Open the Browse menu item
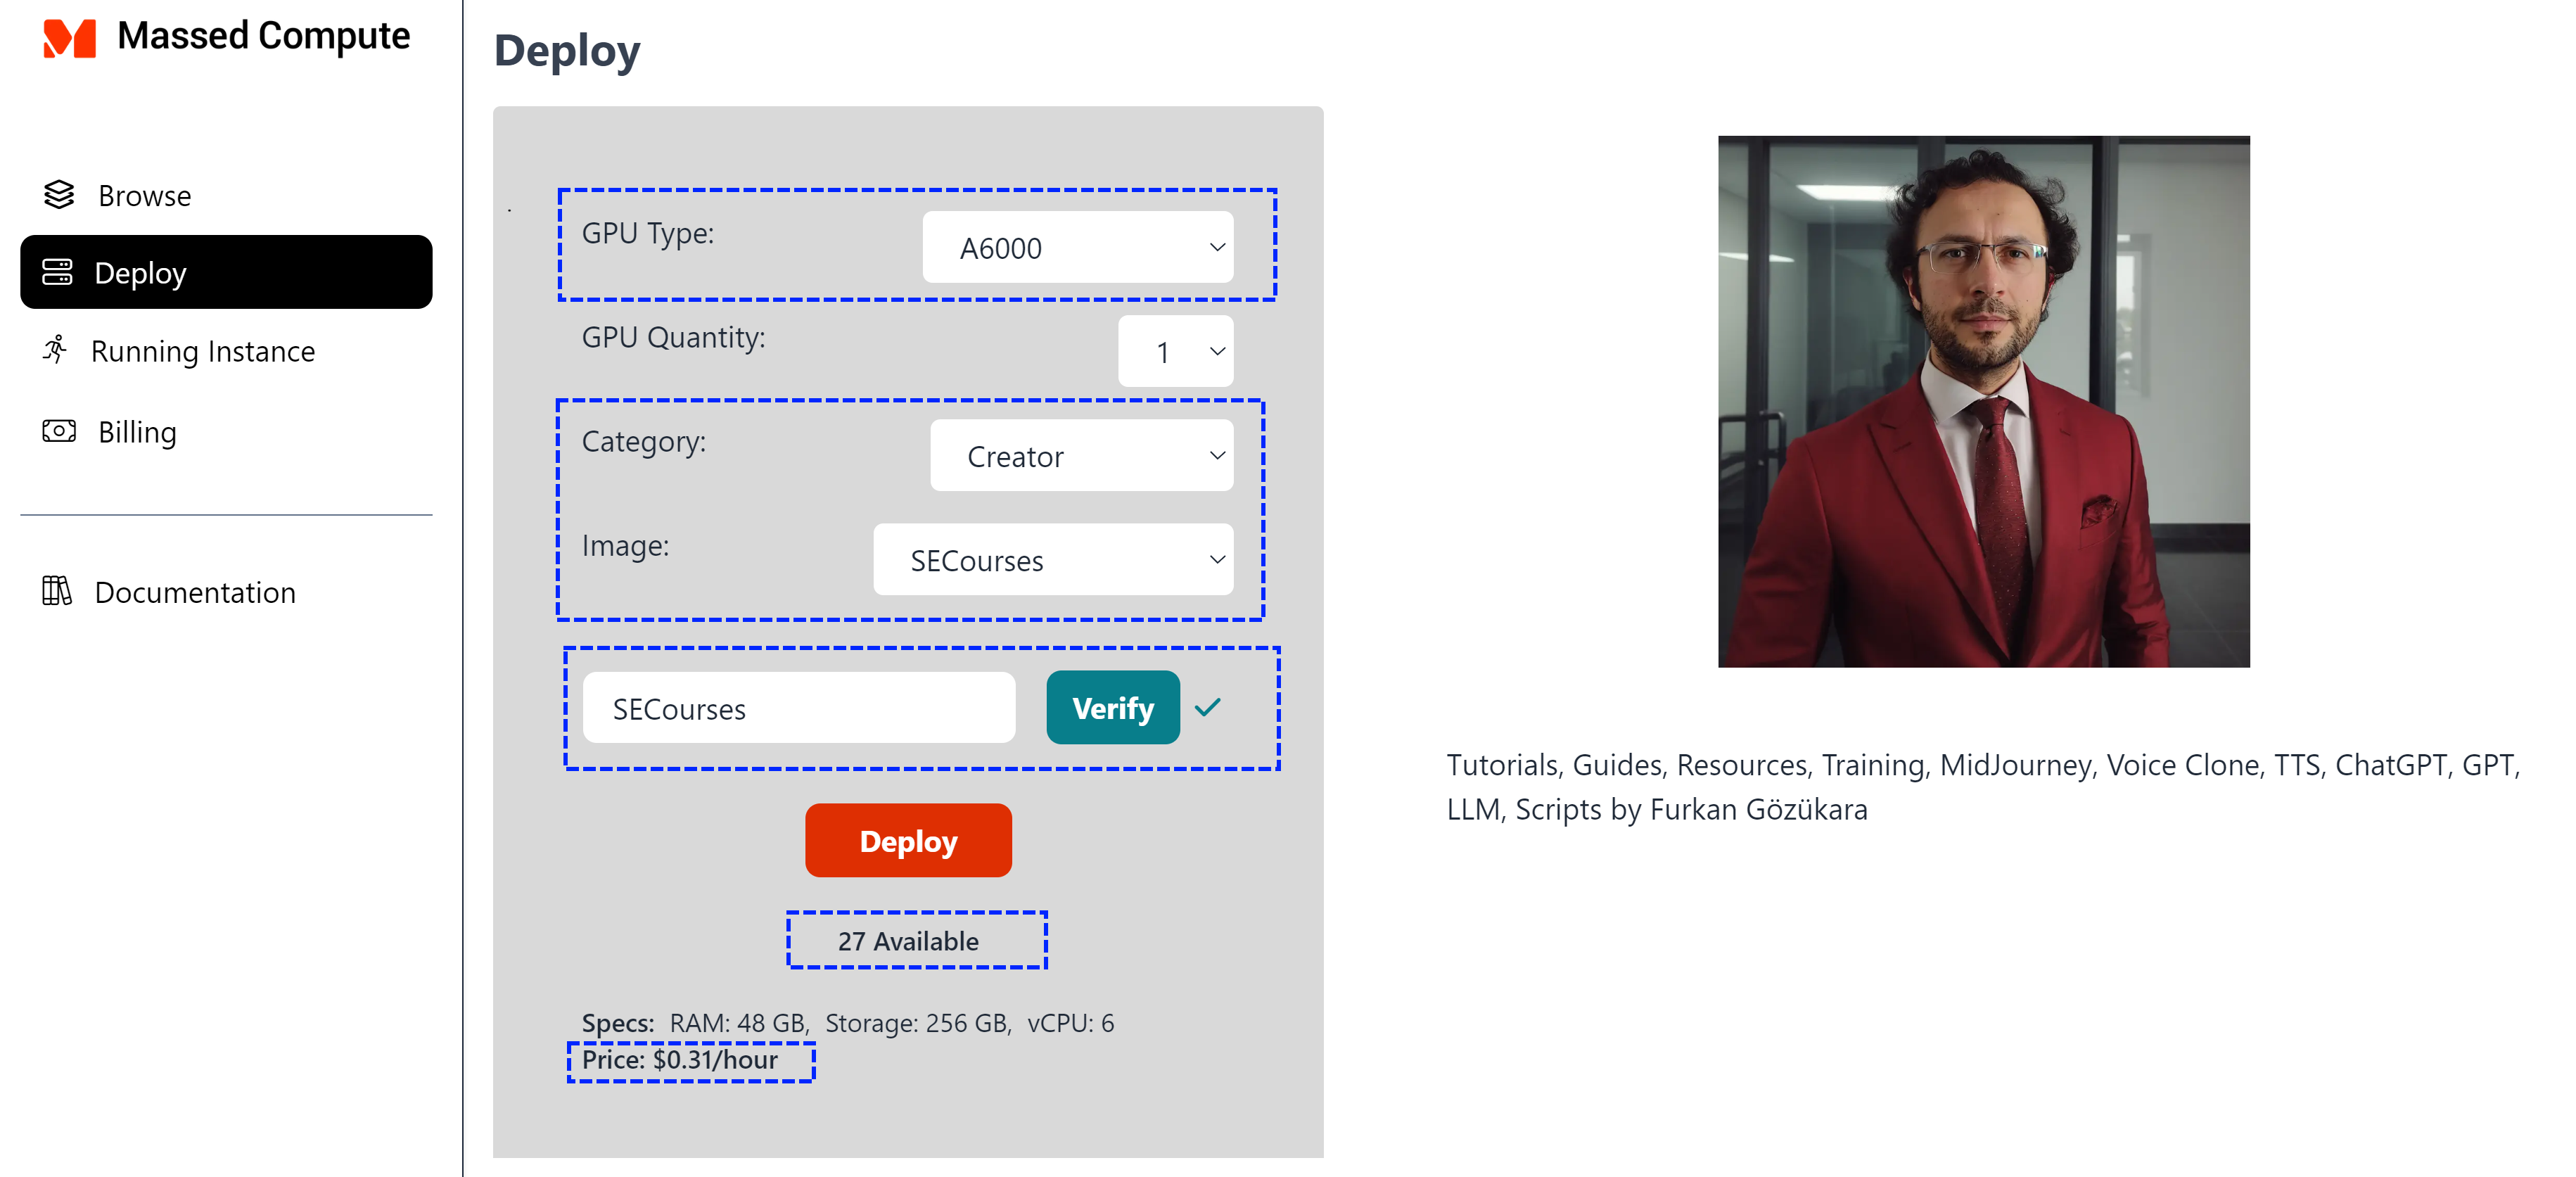 click(144, 195)
